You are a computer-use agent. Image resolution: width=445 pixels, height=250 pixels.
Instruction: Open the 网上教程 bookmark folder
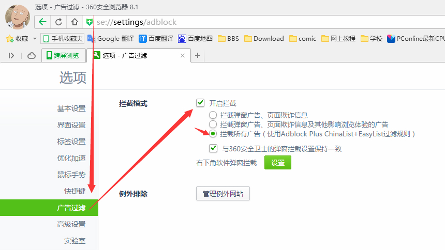(x=338, y=39)
